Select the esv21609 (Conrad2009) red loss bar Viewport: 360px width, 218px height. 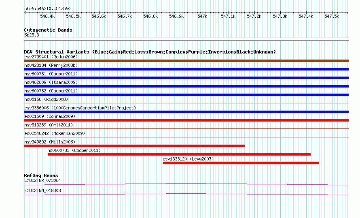point(186,120)
